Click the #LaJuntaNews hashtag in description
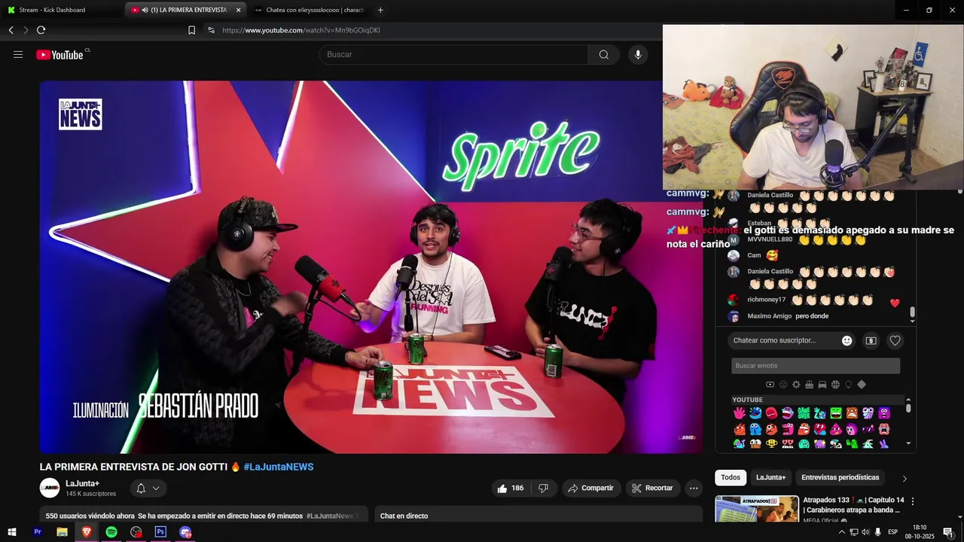Image resolution: width=964 pixels, height=542 pixels. pos(330,516)
